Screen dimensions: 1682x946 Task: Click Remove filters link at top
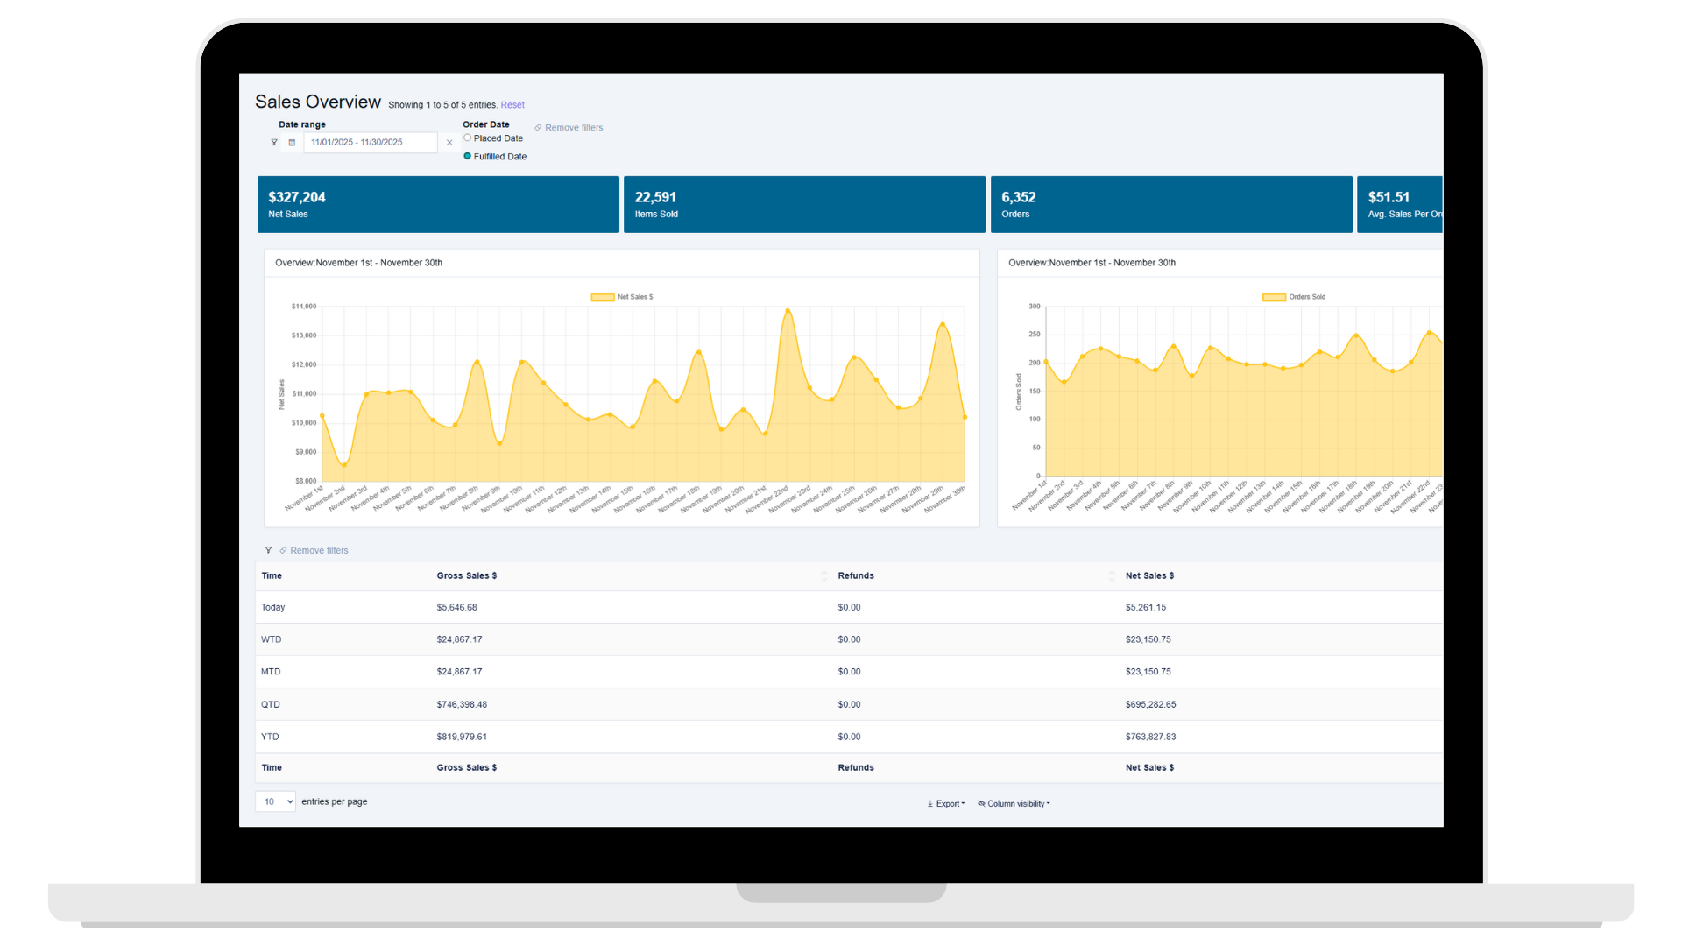tap(573, 128)
